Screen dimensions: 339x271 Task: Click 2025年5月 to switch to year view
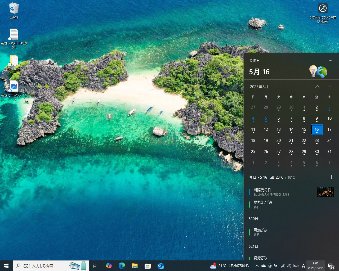coord(260,87)
